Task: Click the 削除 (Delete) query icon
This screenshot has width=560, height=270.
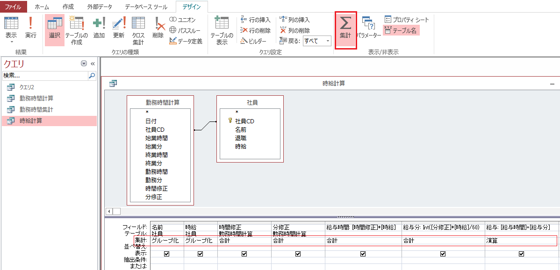Action: [x=158, y=27]
